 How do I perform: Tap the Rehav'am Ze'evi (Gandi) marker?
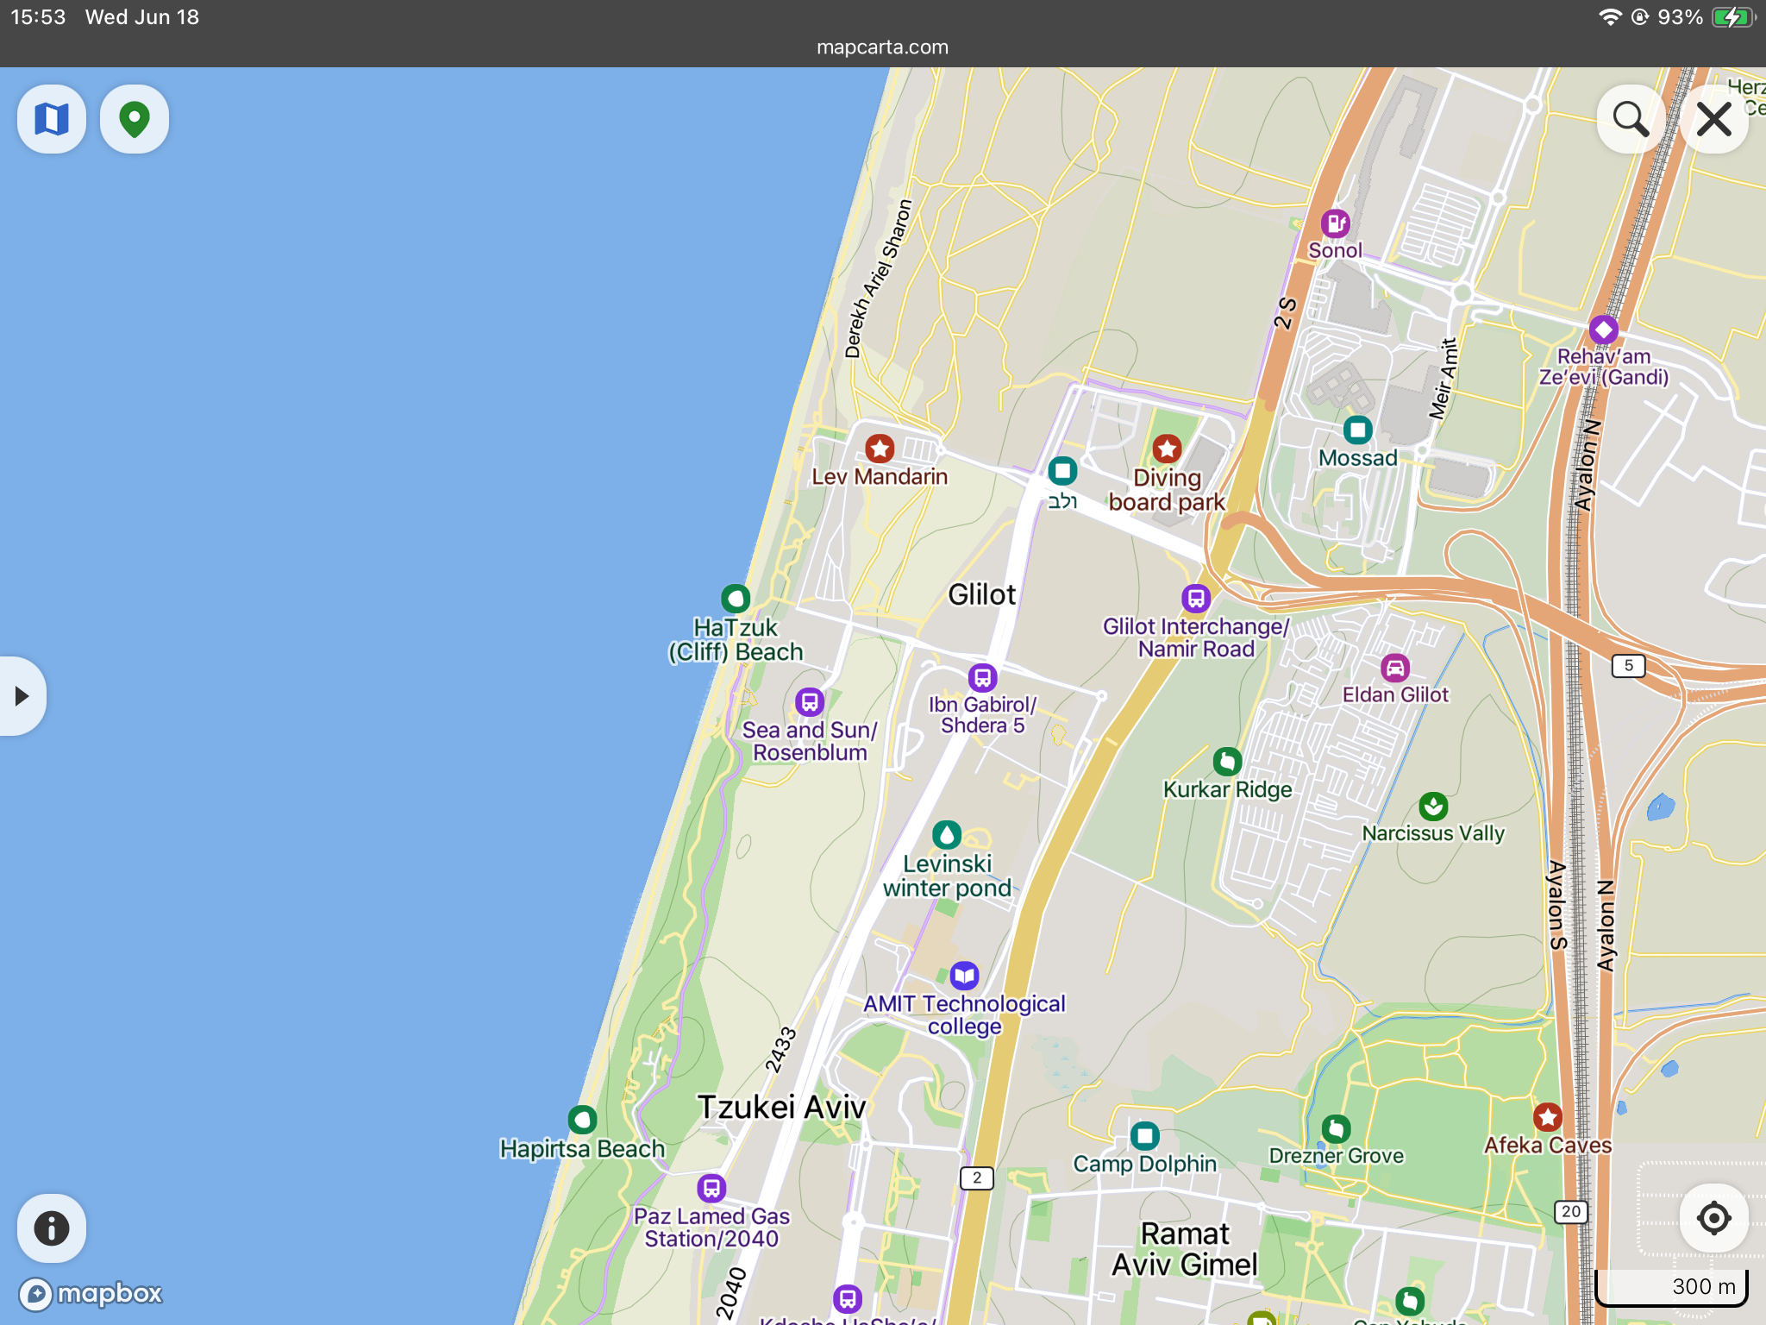[x=1604, y=330]
